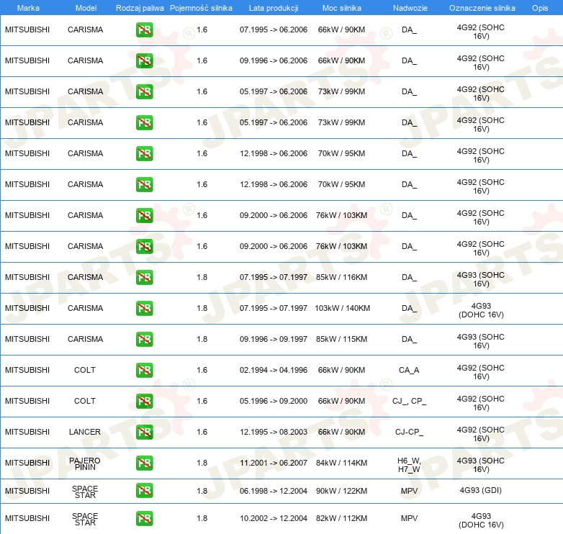The height and width of the screenshot is (534, 563).
Task: Click the body code CJ_, CP_
Action: 409,401
